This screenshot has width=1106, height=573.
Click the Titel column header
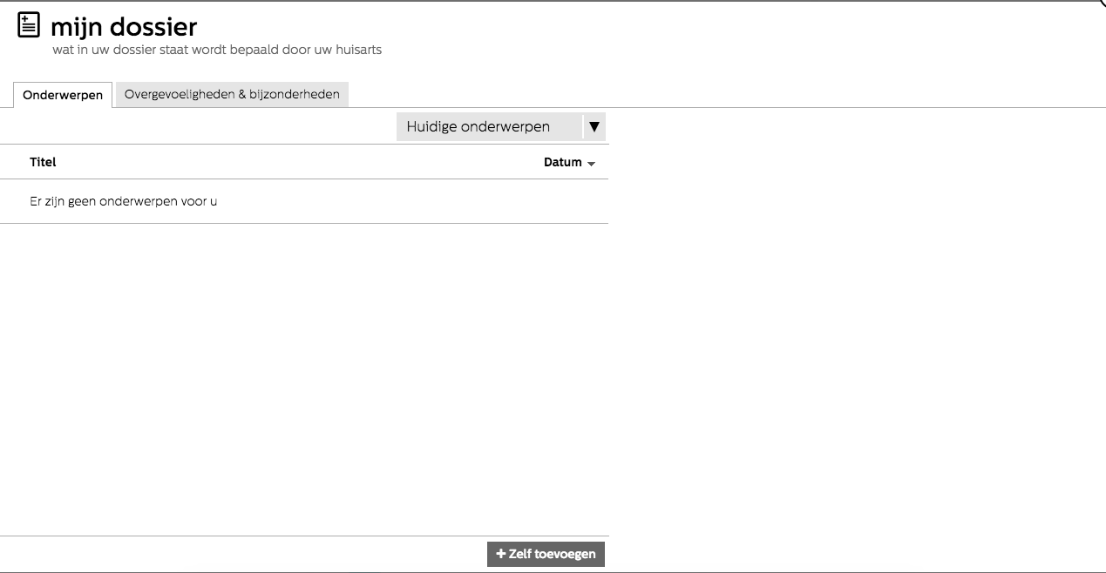(x=43, y=162)
